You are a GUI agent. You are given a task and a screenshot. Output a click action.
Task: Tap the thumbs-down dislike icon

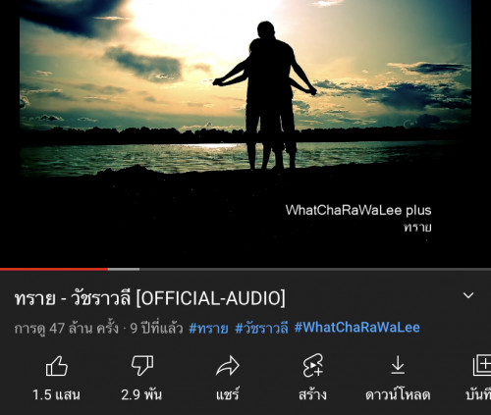pos(142,366)
